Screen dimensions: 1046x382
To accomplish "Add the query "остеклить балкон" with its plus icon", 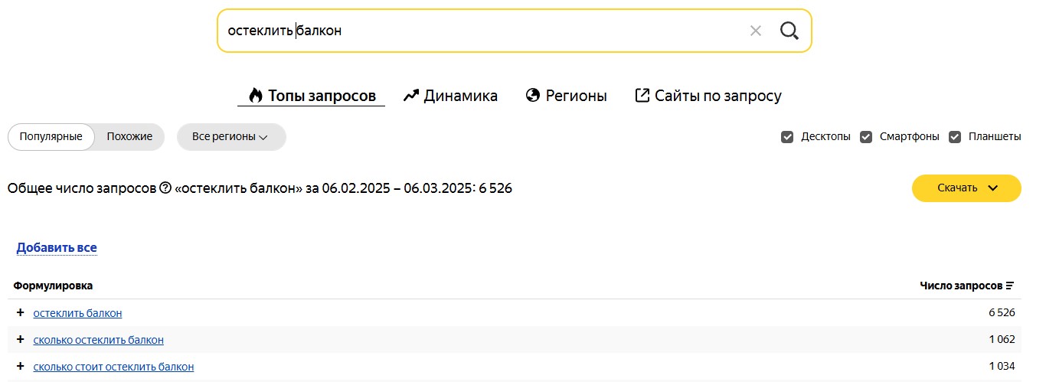I will [x=21, y=313].
